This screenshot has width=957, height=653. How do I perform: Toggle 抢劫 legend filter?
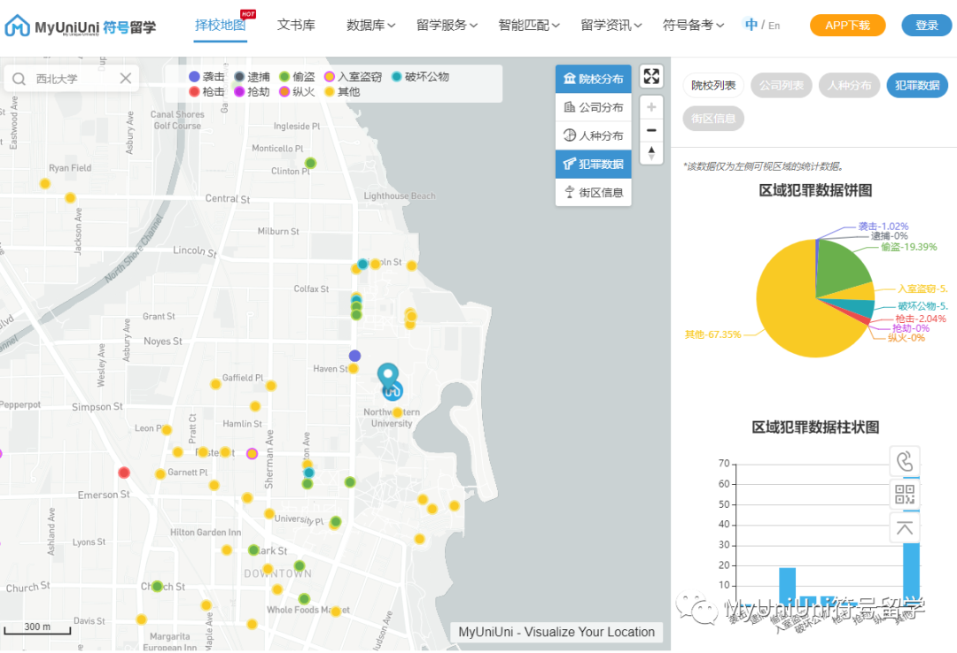(252, 92)
